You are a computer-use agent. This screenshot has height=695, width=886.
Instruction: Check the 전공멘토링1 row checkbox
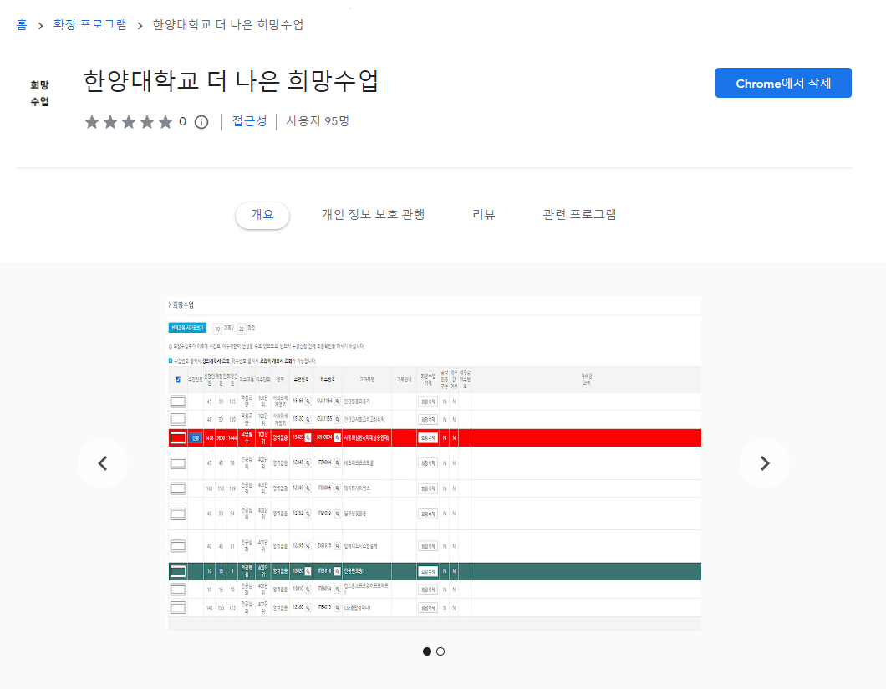(178, 571)
